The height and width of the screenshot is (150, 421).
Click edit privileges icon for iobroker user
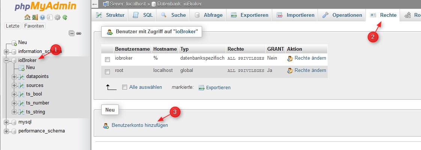point(290,59)
